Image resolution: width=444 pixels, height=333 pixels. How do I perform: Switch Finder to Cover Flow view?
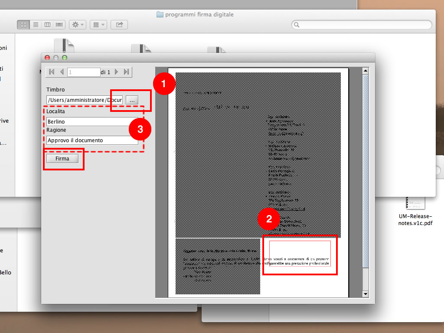[x=59, y=25]
